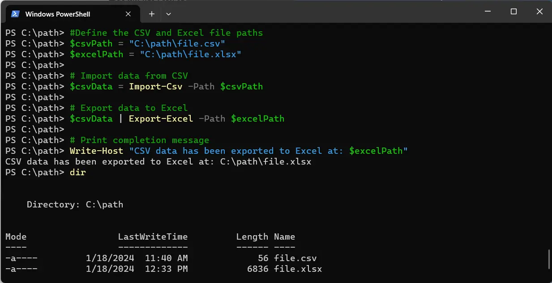This screenshot has width=552, height=283.
Task: Expand the new tab profile dropdown chevron
Action: tap(168, 14)
